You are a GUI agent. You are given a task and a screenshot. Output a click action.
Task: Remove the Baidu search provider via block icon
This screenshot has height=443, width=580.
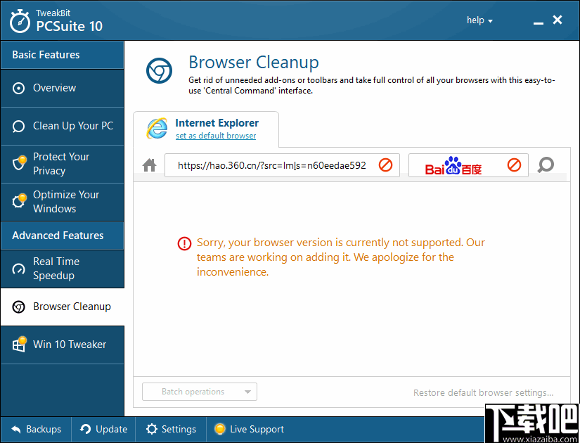click(x=514, y=165)
